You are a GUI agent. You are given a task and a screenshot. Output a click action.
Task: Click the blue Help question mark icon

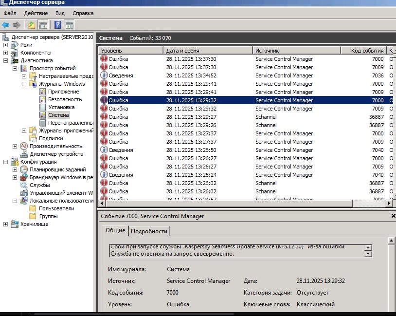58,25
